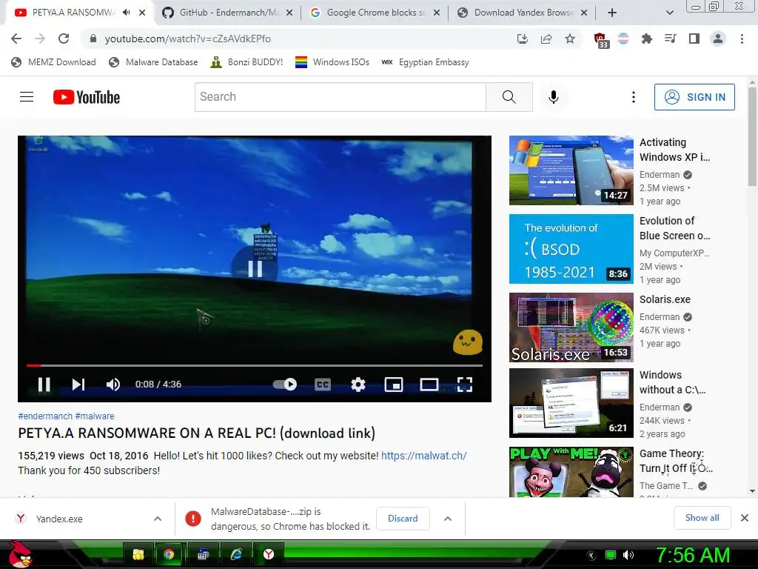Close the downloads bar
This screenshot has width=758, height=569.
[x=745, y=518]
